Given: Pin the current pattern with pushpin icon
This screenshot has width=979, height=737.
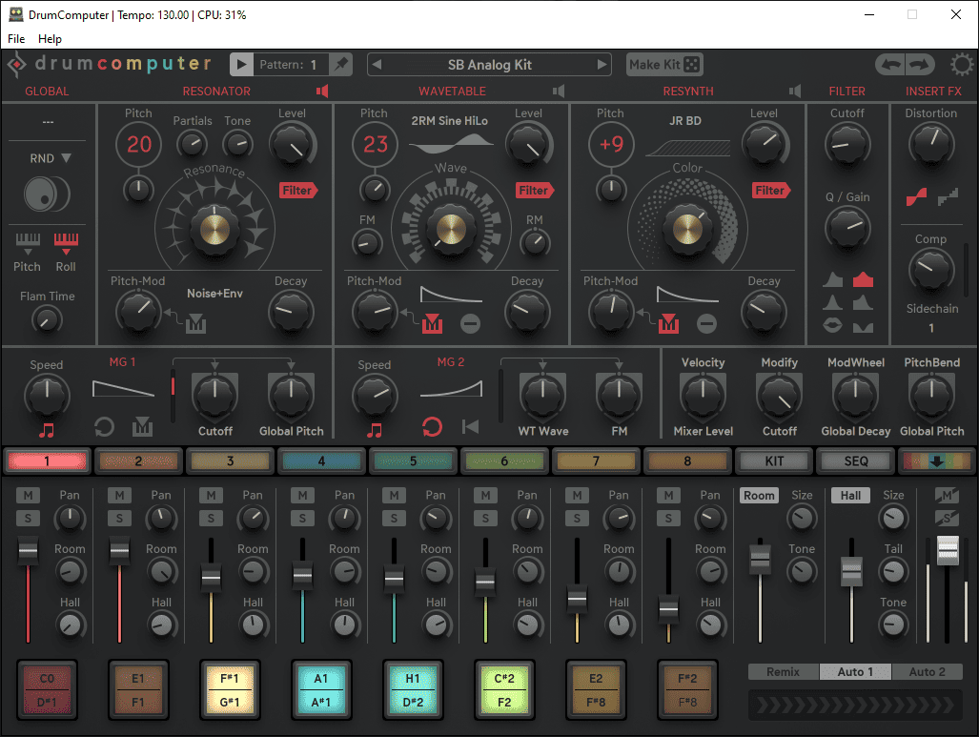Looking at the screenshot, I should [341, 64].
